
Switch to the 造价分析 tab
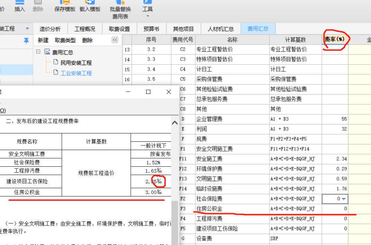[x=50, y=29]
